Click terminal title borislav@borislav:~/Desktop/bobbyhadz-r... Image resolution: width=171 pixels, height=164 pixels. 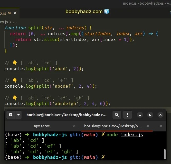[x=66, y=115]
